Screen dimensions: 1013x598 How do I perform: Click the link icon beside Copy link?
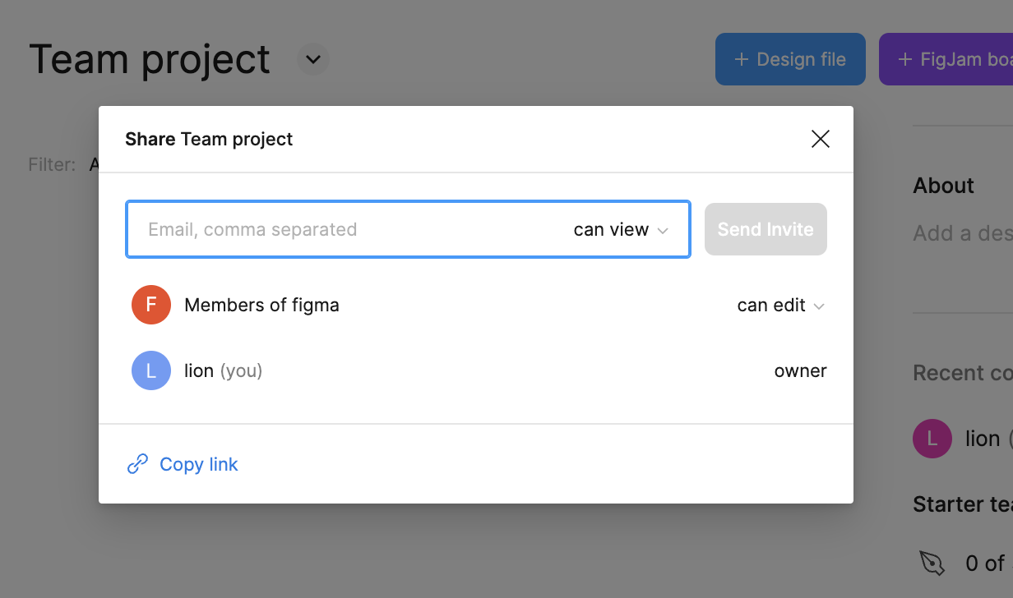pyautogui.click(x=137, y=464)
